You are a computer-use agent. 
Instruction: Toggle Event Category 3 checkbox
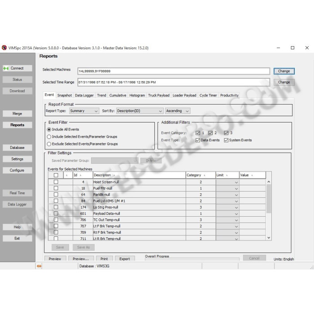tap(226, 133)
